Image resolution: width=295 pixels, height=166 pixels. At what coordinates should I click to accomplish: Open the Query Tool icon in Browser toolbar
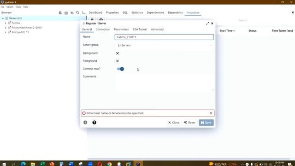tap(60, 13)
